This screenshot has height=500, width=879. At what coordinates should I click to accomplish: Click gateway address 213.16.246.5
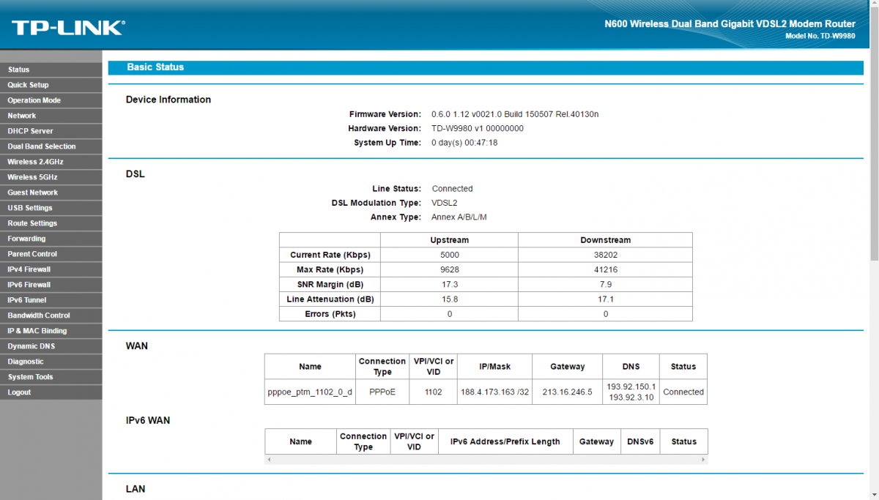[x=567, y=392]
